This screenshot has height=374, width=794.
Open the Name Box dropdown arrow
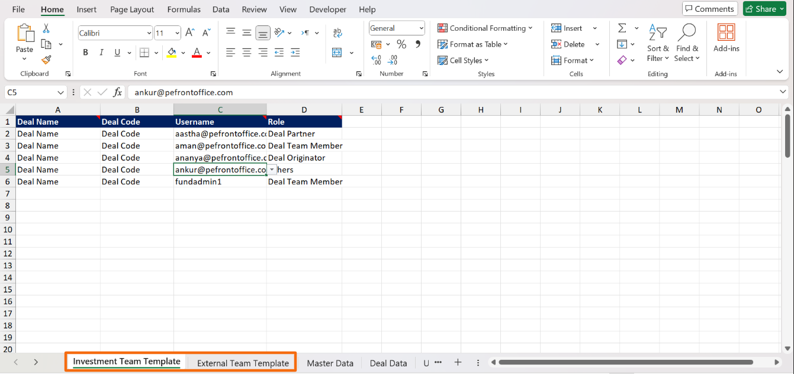tap(60, 93)
